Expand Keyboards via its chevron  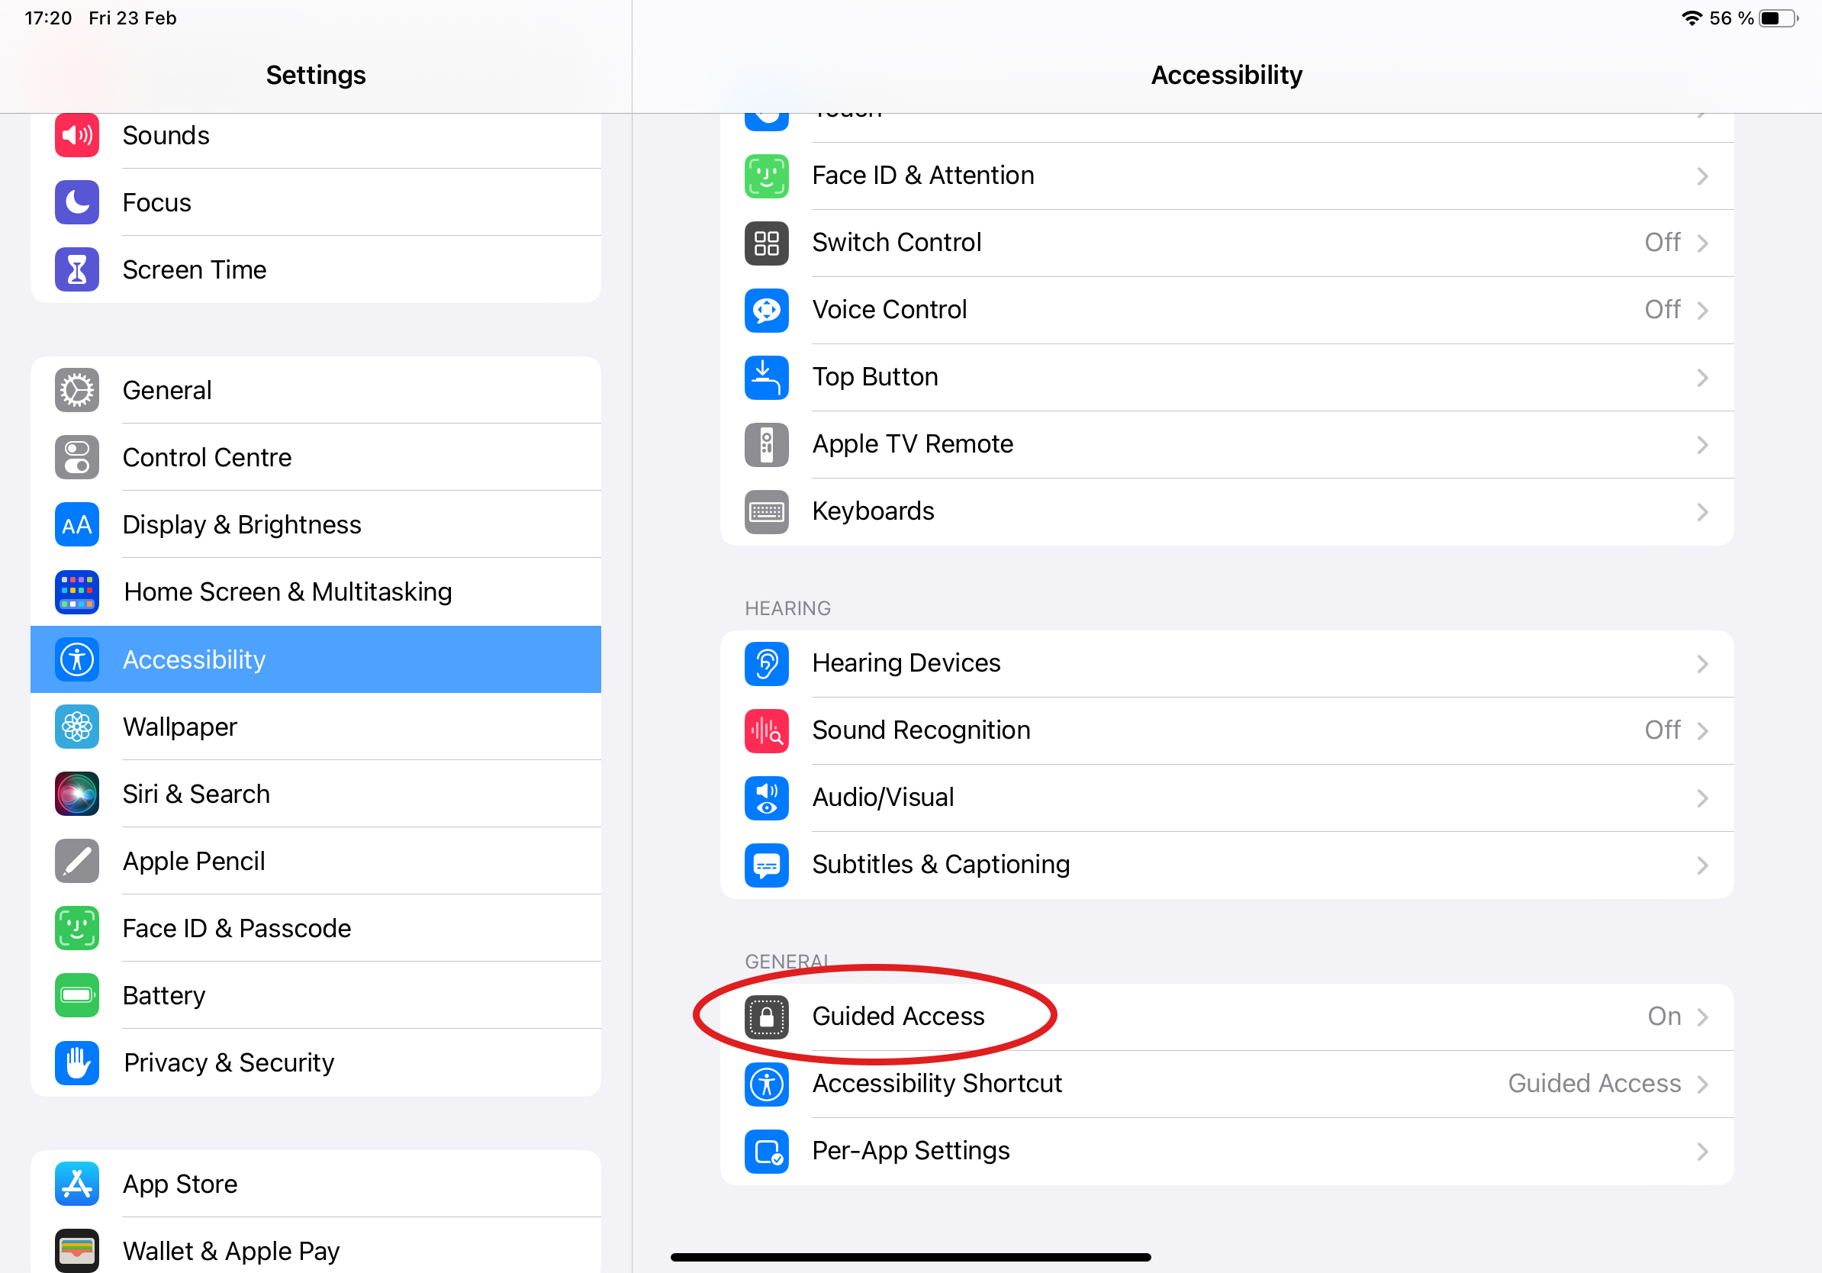coord(1702,512)
